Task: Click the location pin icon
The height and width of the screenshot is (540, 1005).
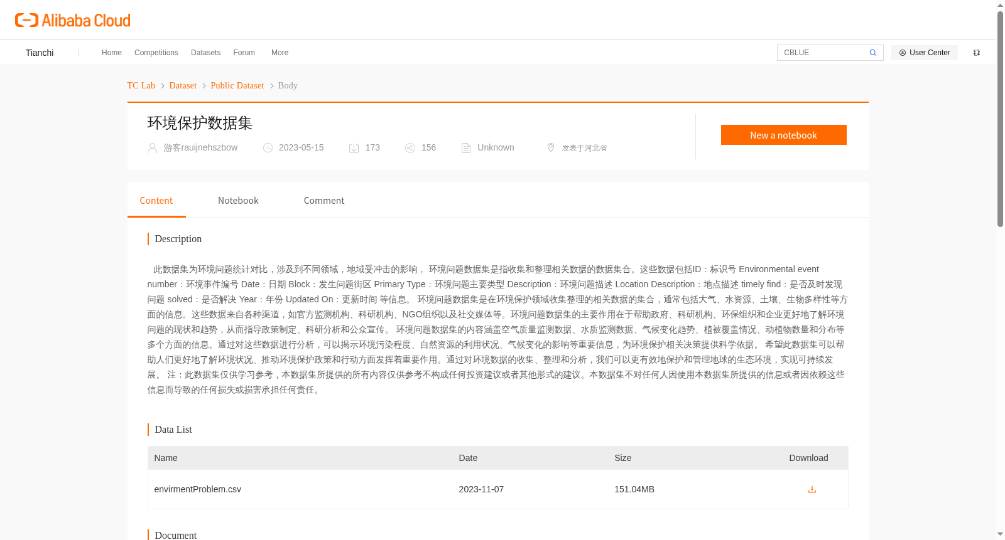Action: click(551, 147)
